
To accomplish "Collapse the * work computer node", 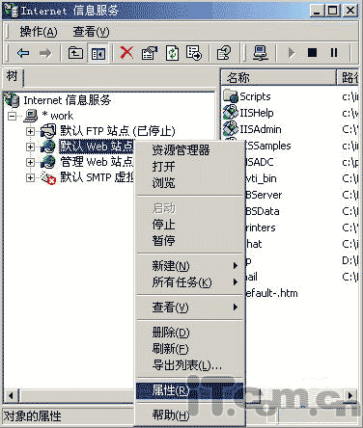I will click(12, 116).
